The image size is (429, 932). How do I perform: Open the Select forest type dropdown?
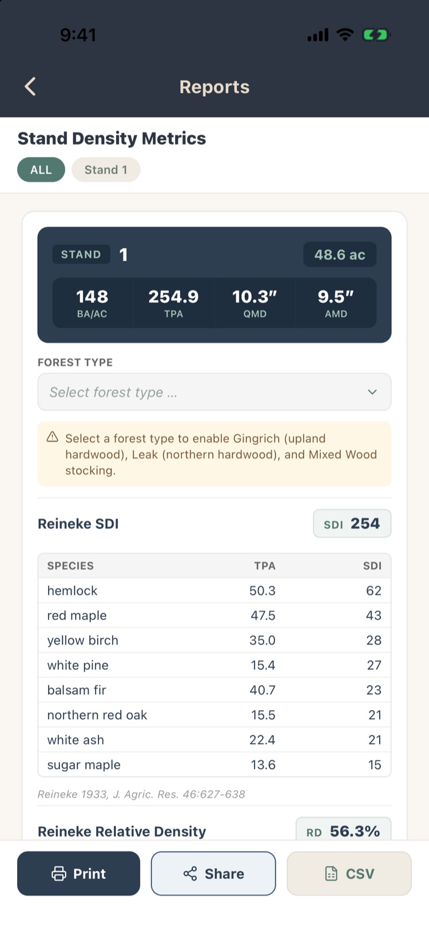tap(214, 392)
